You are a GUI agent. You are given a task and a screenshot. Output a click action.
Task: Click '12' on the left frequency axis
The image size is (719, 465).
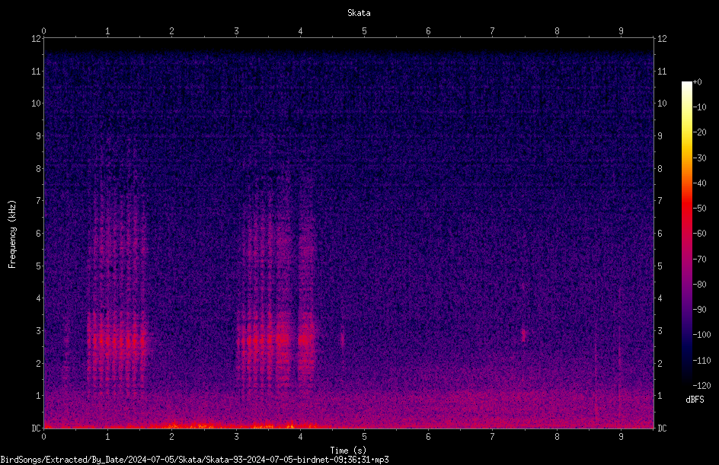coord(36,39)
